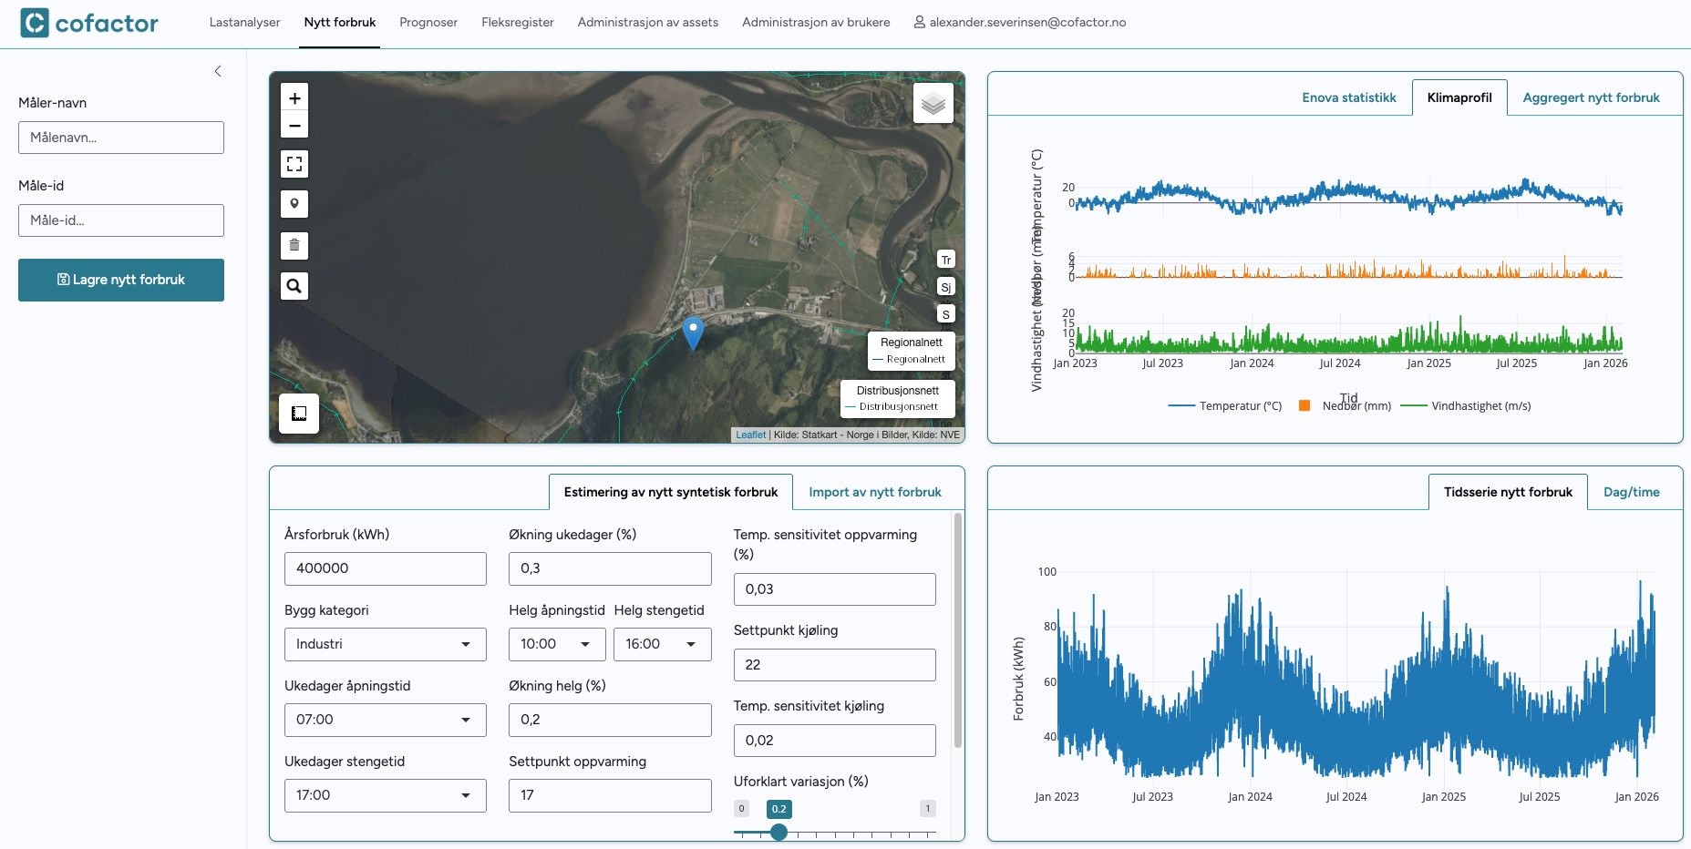Select the map marker placement tool
1691x849 pixels.
click(294, 204)
